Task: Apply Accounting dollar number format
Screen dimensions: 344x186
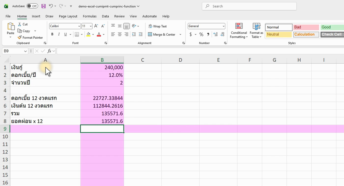Action: pyautogui.click(x=191, y=34)
